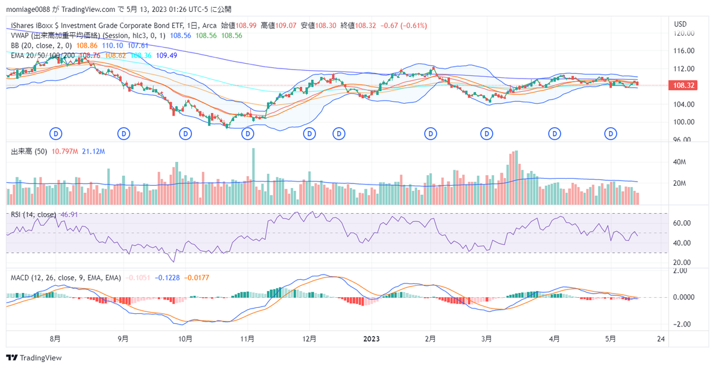The width and height of the screenshot is (715, 368).
Task: Select the BB (20, close, 2, 0) legend
Action: pos(41,45)
